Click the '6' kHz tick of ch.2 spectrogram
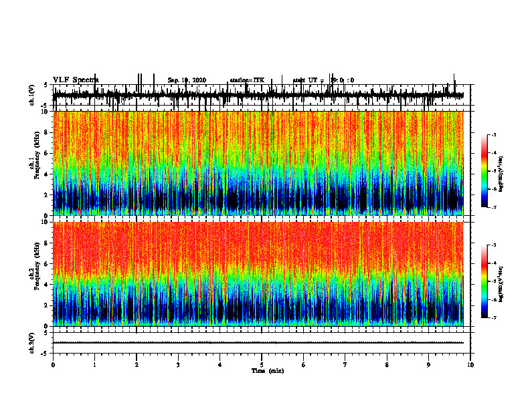This screenshot has width=530, height=409. click(x=47, y=264)
